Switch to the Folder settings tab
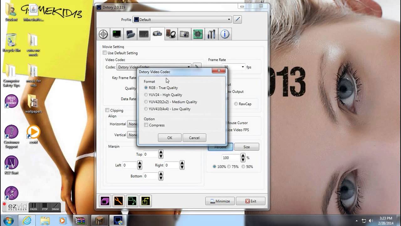Screen dimensions: 401x226 (130, 34)
